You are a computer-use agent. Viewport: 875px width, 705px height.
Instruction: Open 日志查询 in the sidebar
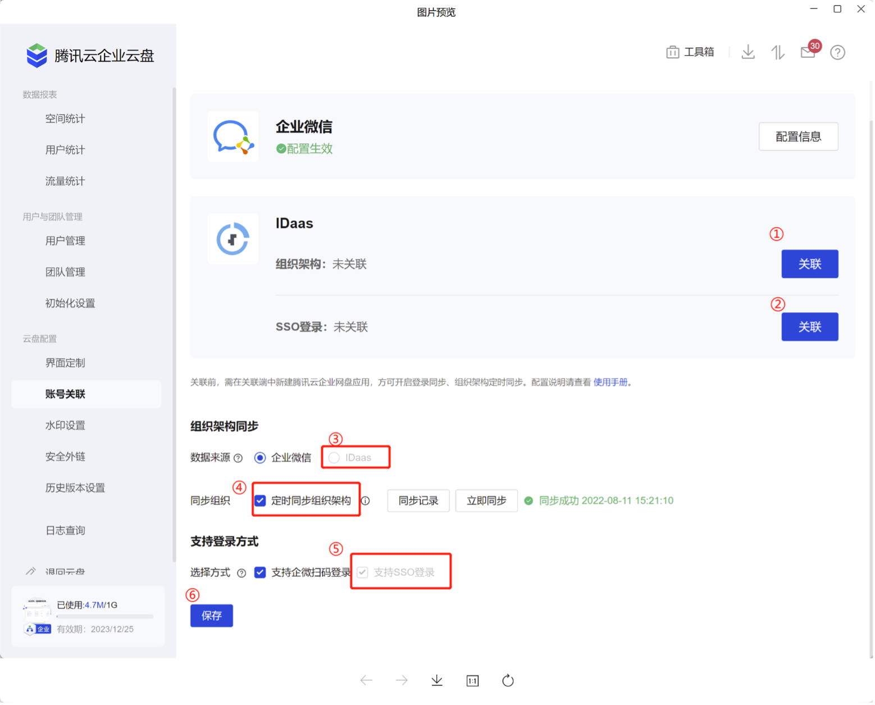point(65,531)
